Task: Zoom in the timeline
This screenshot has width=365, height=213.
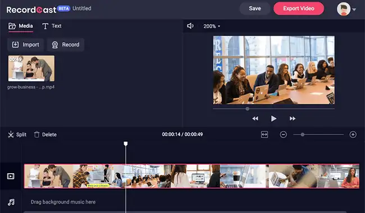Action: pos(353,135)
